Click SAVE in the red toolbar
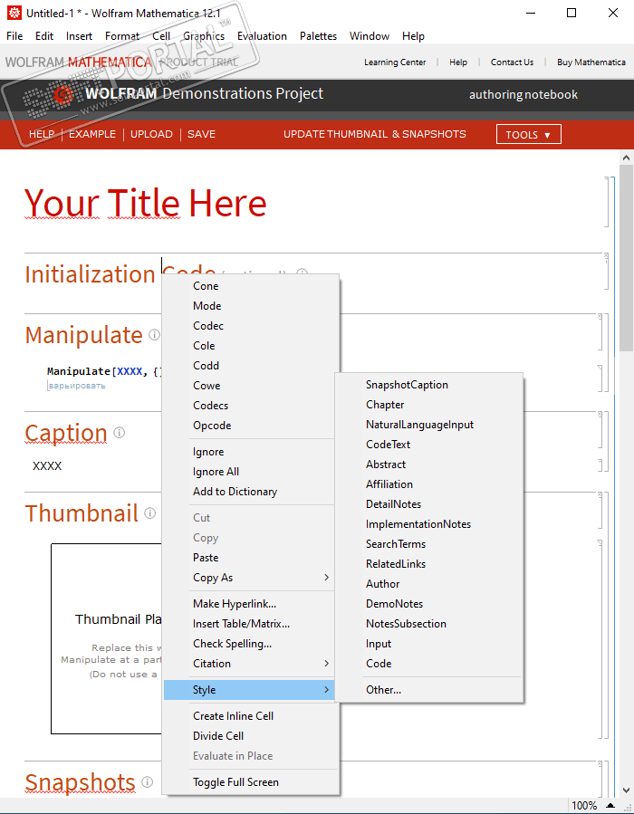Viewport: 634px width, 814px height. 201,134
